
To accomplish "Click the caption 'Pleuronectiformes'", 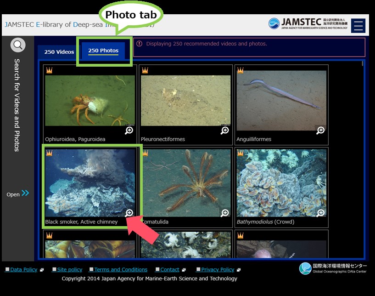I will (x=163, y=139).
